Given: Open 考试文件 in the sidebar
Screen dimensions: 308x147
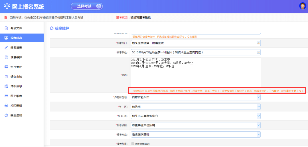Looking at the screenshot, I should [x=22, y=28].
